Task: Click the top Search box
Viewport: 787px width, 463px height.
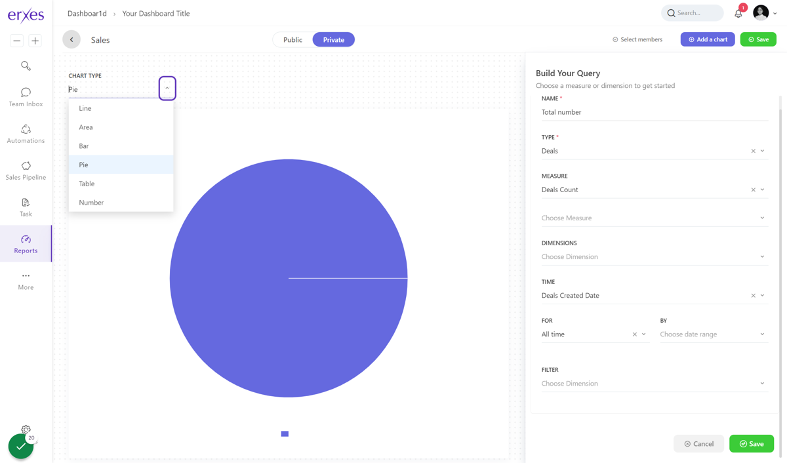Action: pos(693,13)
